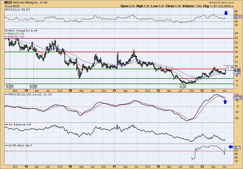Click the red horizontal line at the 22 level
The height and width of the screenshot is (169, 243).
coord(119,38)
